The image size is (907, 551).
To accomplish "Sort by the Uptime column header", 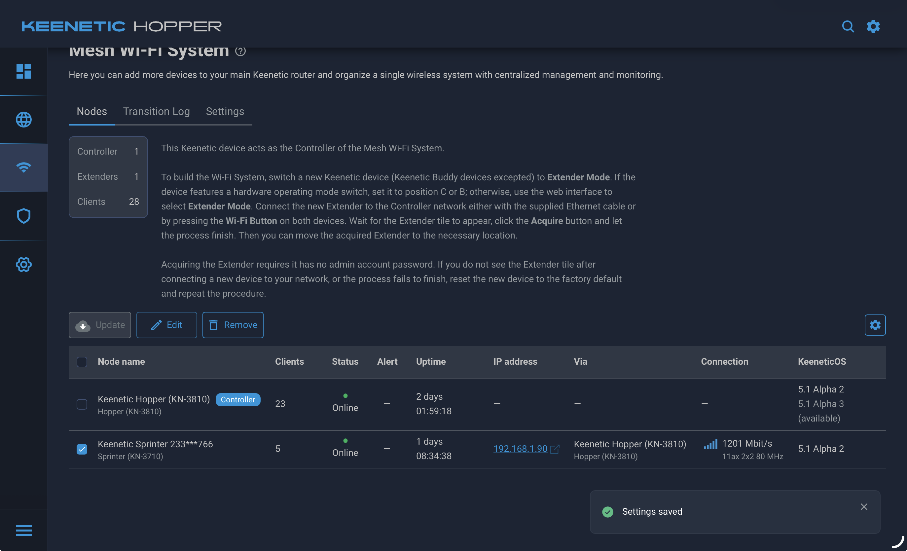I will [x=431, y=361].
